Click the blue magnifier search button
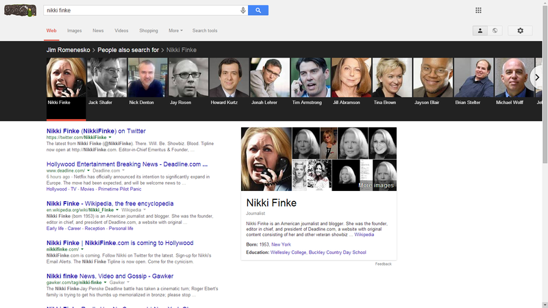This screenshot has height=308, width=548. pyautogui.click(x=258, y=10)
